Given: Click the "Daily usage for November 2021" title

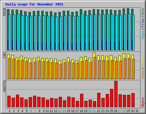Looking at the screenshot, I should (34, 4).
